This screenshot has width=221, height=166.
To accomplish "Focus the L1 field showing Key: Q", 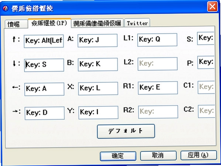I will point(157,40).
